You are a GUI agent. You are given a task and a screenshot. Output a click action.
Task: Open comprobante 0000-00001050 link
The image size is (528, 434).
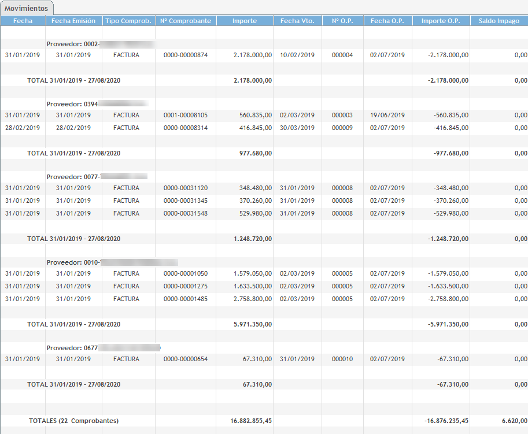point(185,274)
